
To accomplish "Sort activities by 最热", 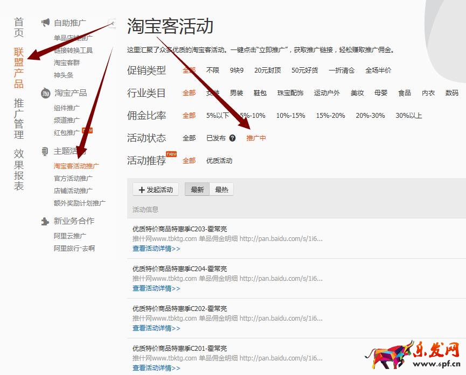I will coord(221,189).
